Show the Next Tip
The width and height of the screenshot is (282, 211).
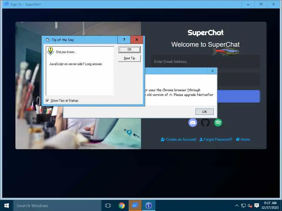point(129,58)
